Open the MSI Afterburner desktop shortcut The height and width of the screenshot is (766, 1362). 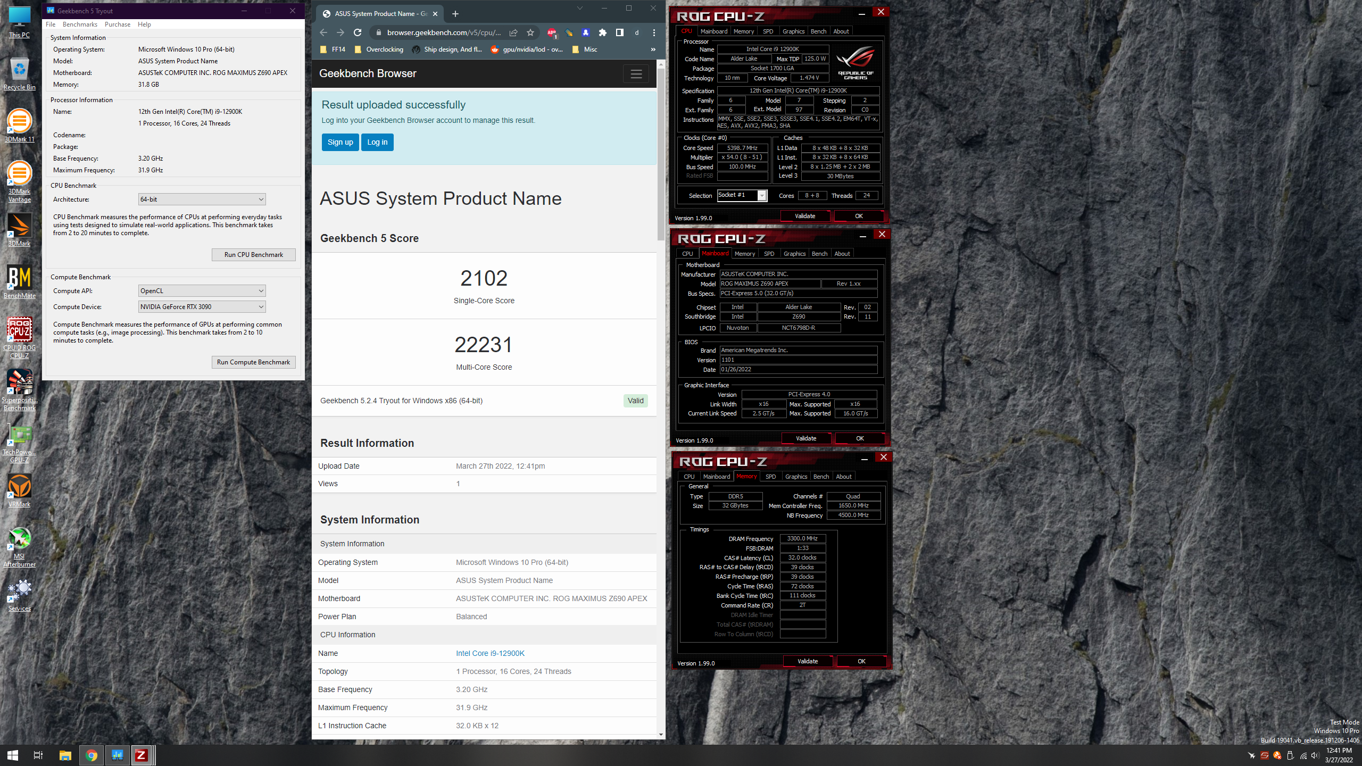20,546
